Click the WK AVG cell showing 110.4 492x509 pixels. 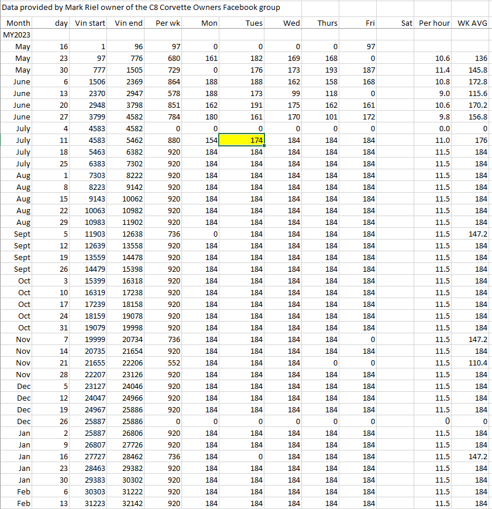click(x=473, y=363)
